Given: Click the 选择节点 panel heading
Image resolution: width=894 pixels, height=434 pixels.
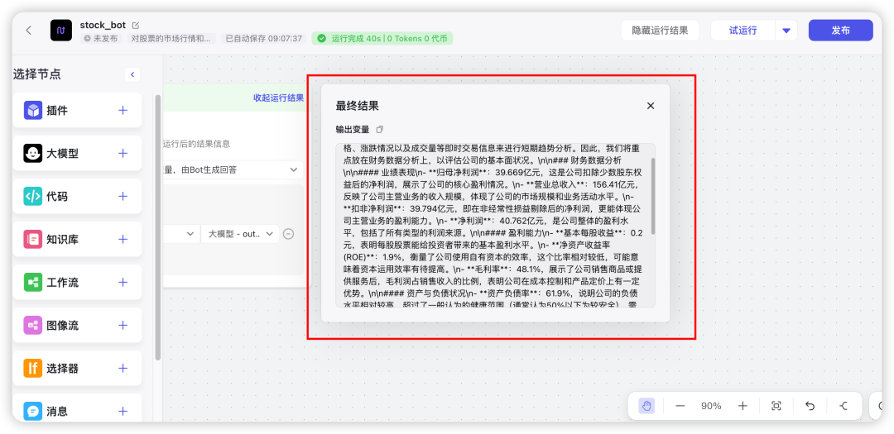Looking at the screenshot, I should pyautogui.click(x=37, y=74).
